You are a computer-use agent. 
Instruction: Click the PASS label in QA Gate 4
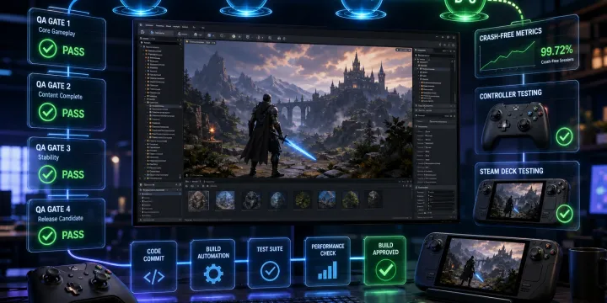(73, 236)
